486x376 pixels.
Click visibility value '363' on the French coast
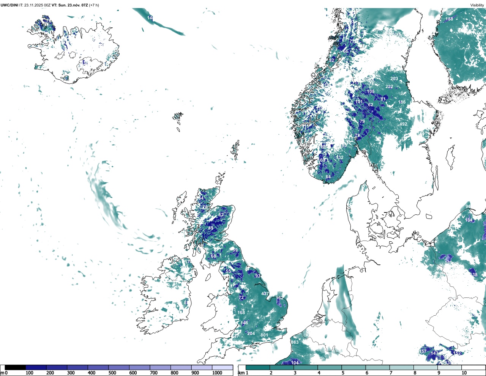295,342
